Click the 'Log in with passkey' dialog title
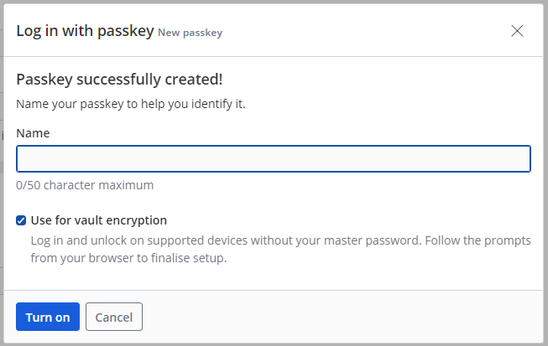 pyautogui.click(x=85, y=32)
